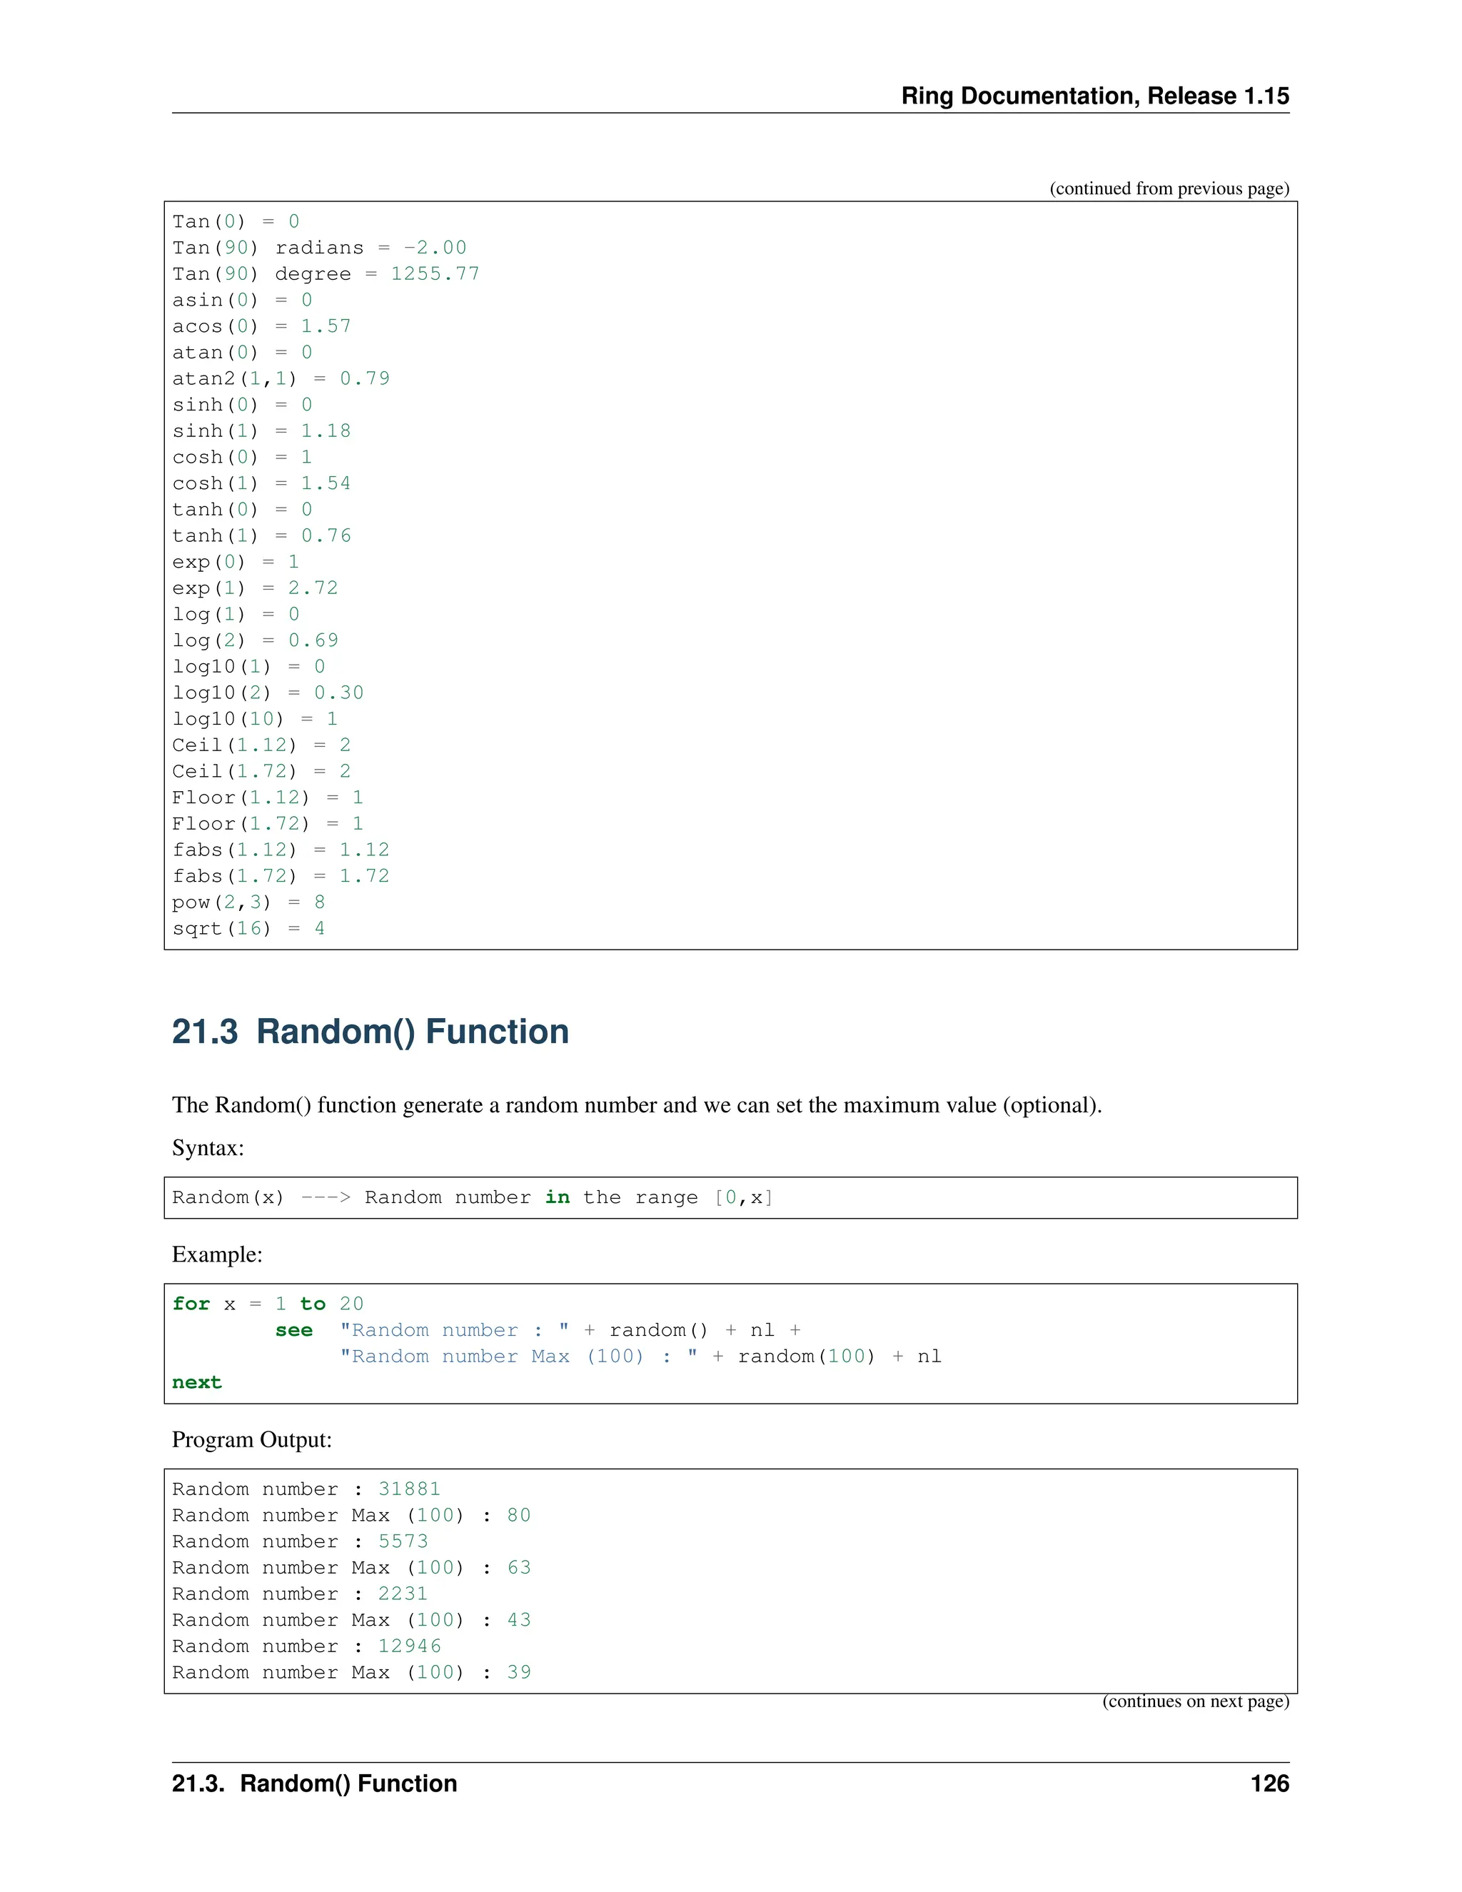The width and height of the screenshot is (1462, 1892).
Task: Click the footer title '21.3. Random() Function'
Action: click(314, 1783)
